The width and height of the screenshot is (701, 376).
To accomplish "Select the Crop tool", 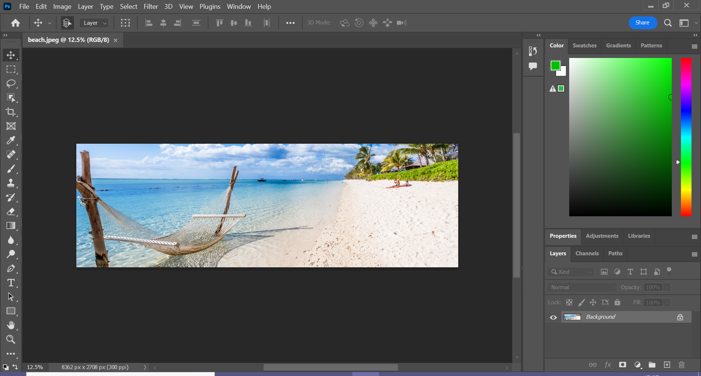I will (x=11, y=112).
